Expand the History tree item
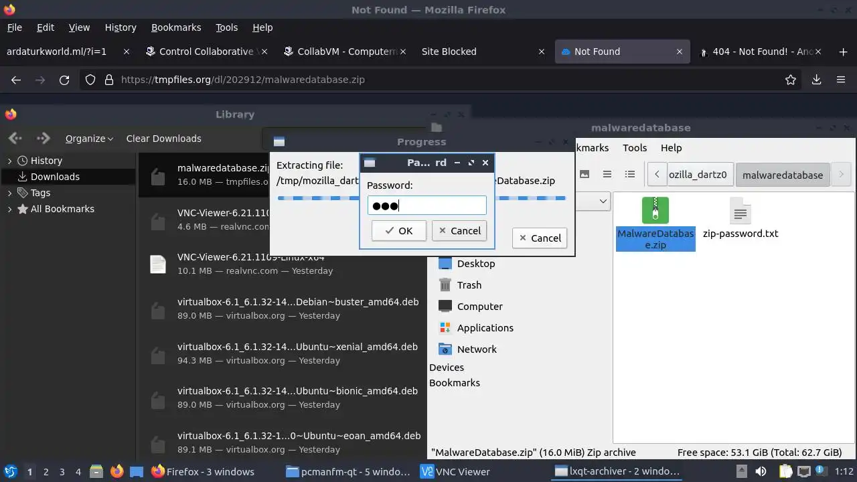This screenshot has height=482, width=857. tap(9, 161)
